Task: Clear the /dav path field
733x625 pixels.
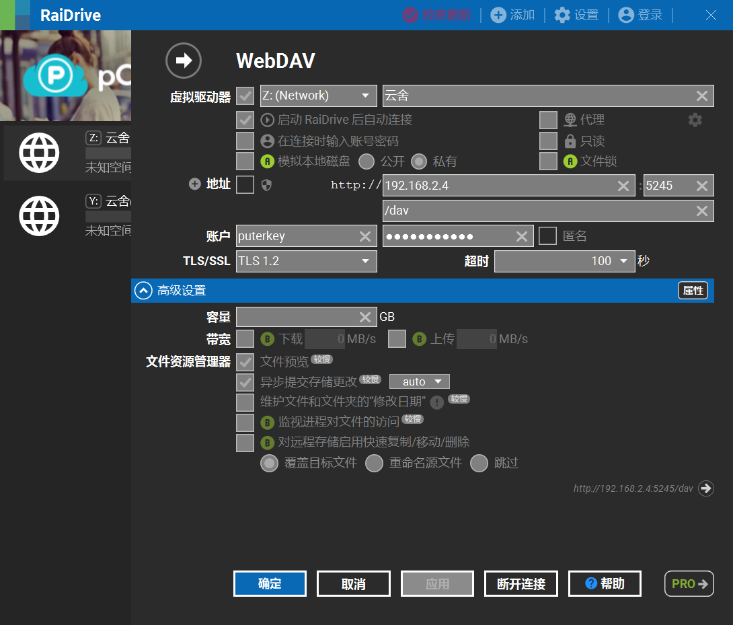Action: pyautogui.click(x=701, y=211)
